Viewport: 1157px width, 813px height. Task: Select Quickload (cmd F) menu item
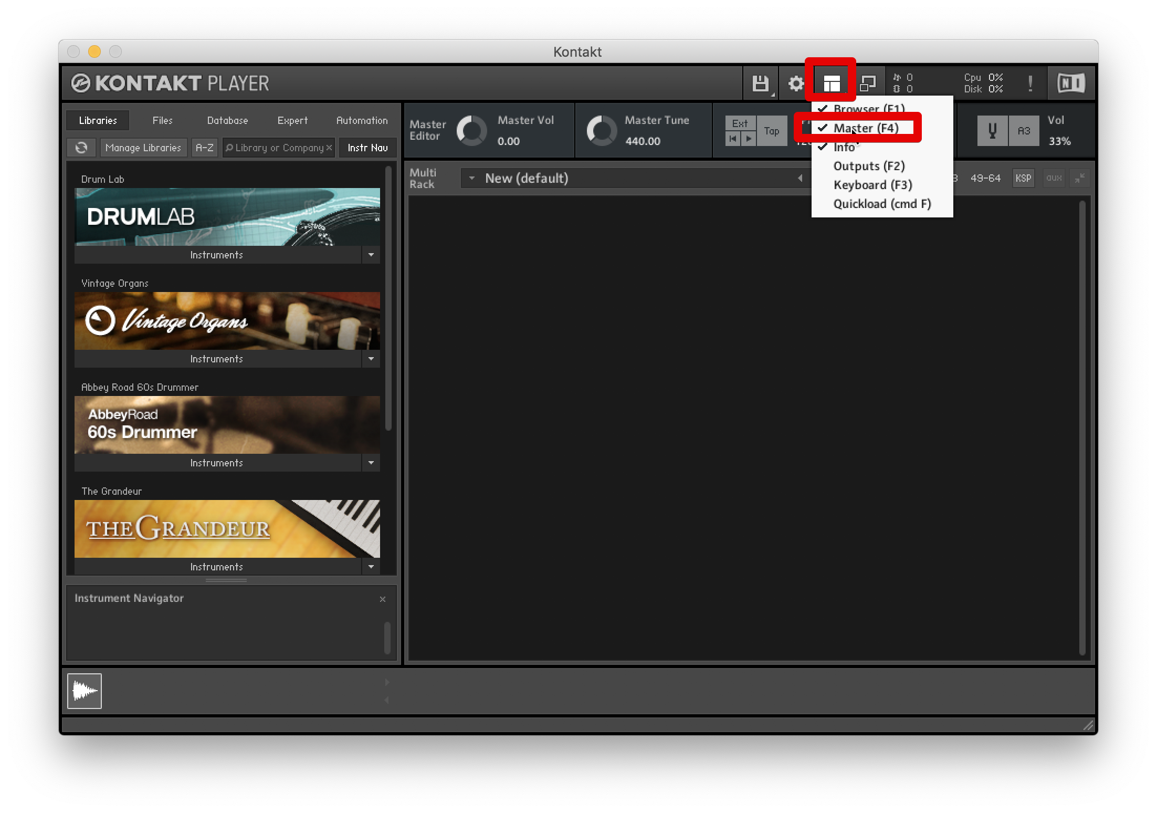pyautogui.click(x=882, y=204)
